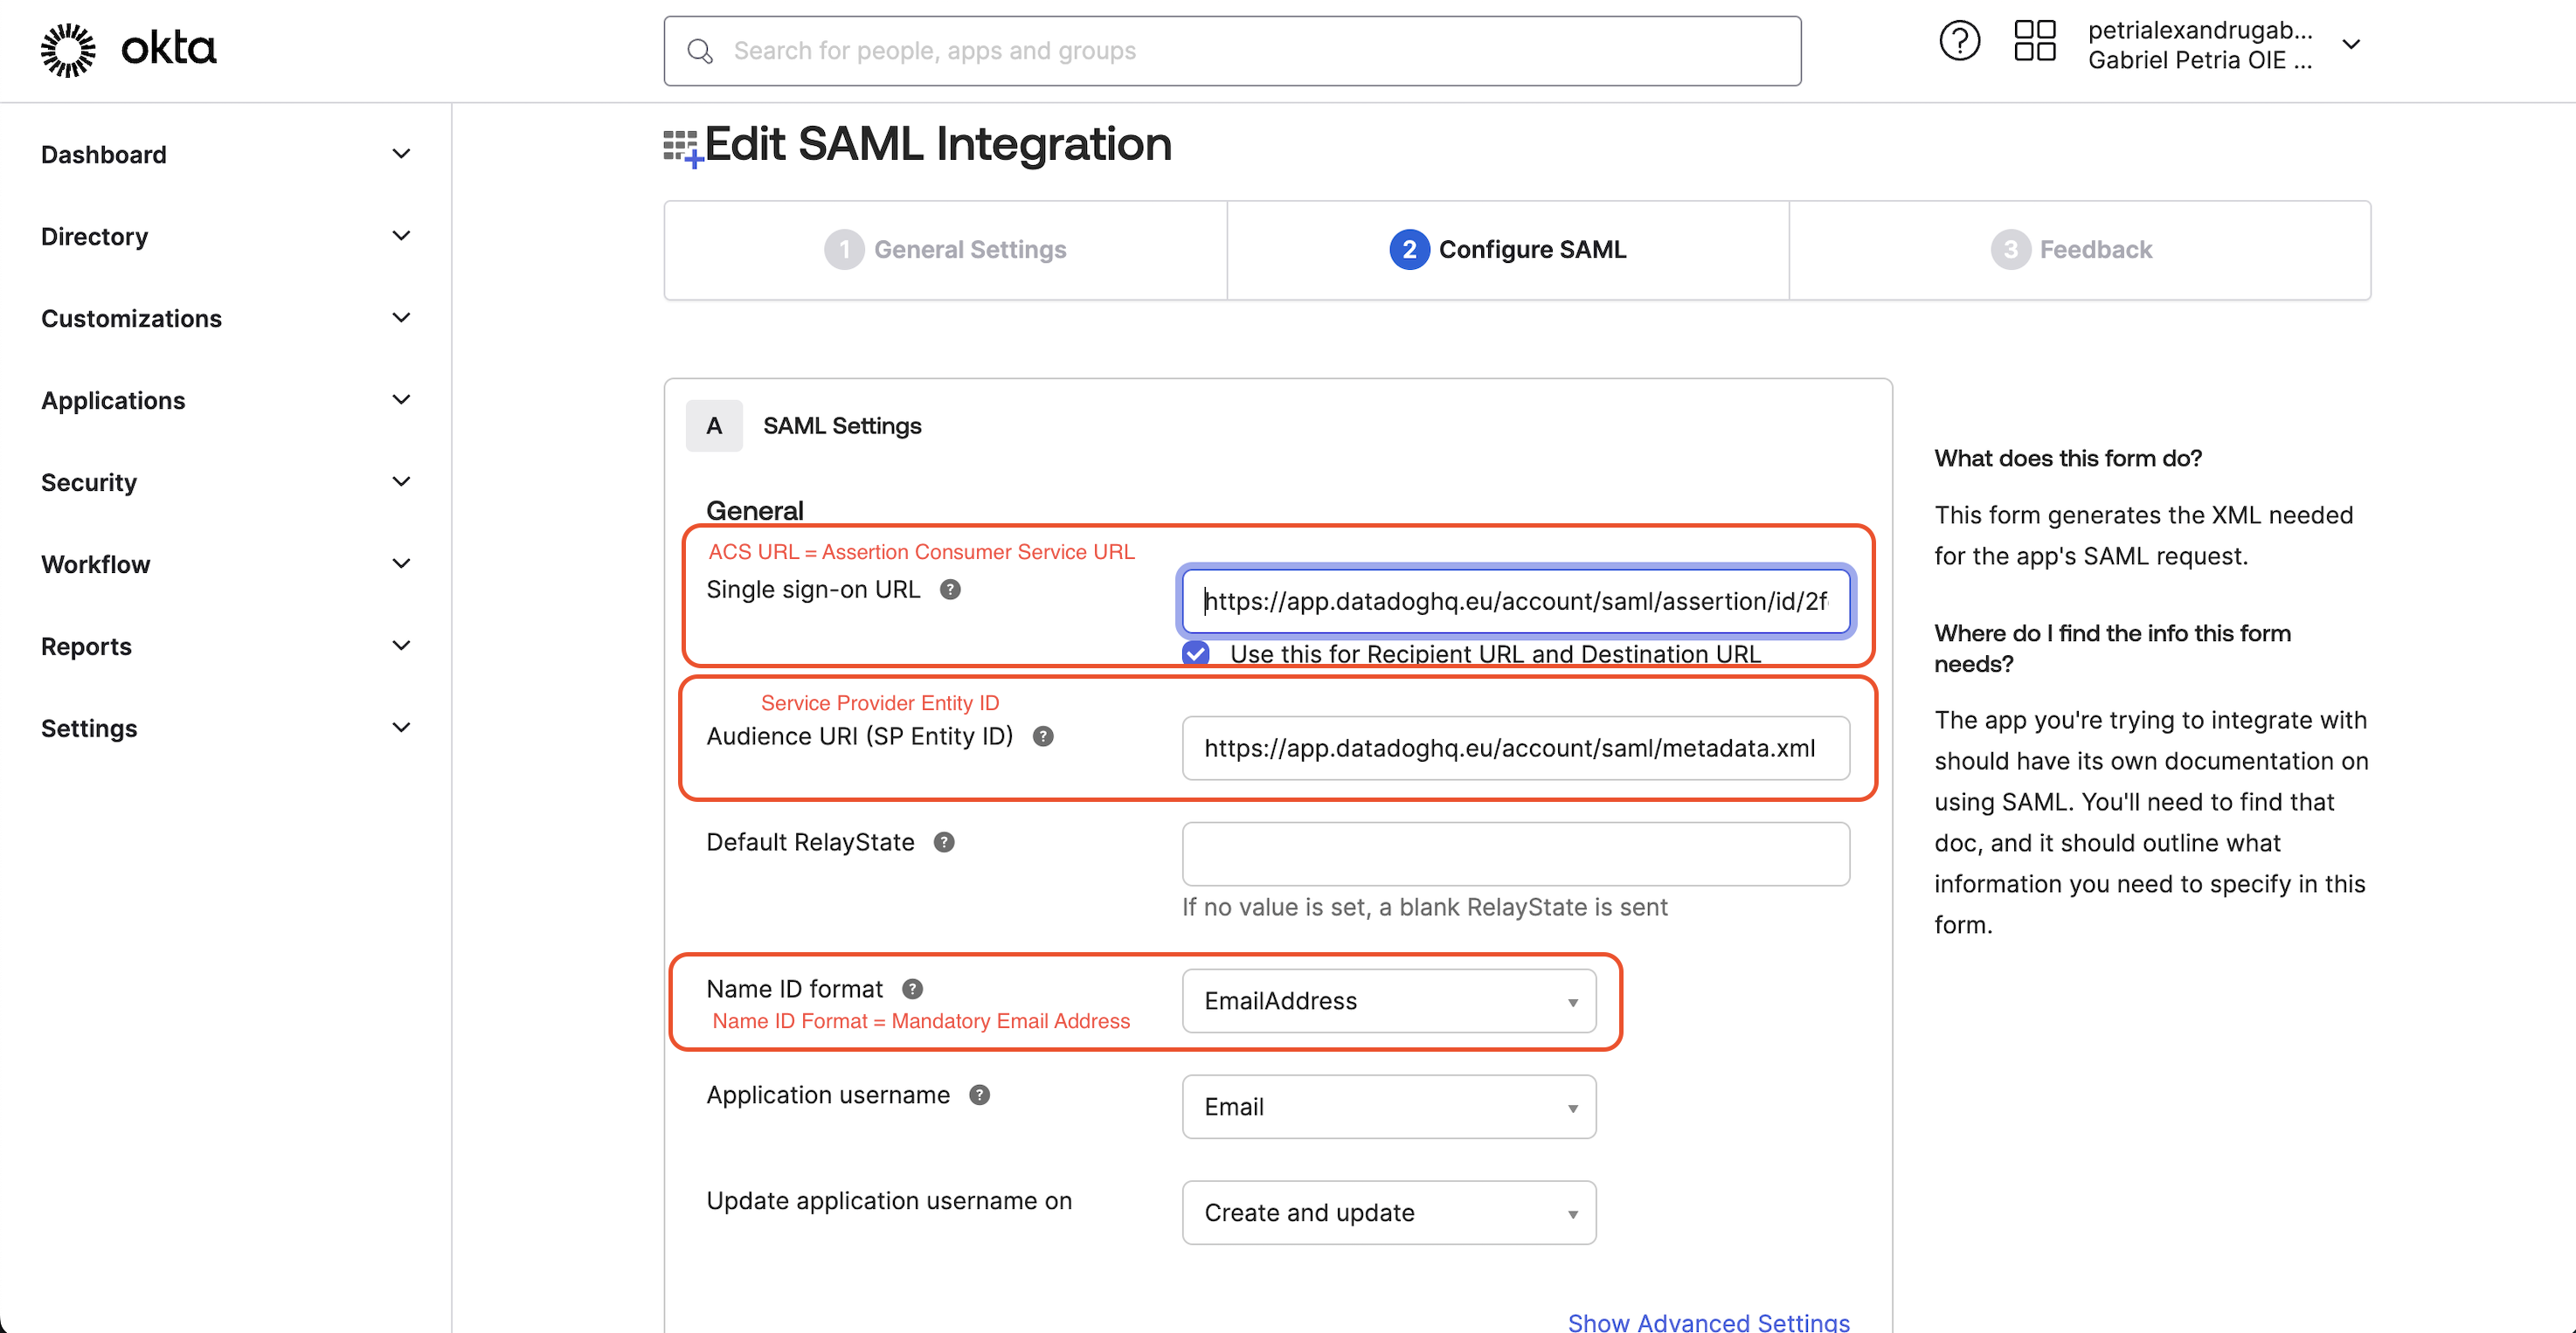Image resolution: width=2576 pixels, height=1333 pixels.
Task: Go to the Feedback step tab
Action: (x=2072, y=249)
